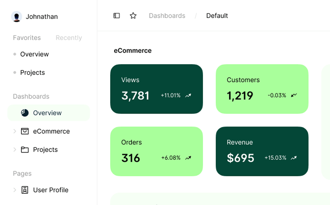Open Overview under Favorites
330x205 pixels.
(34, 54)
